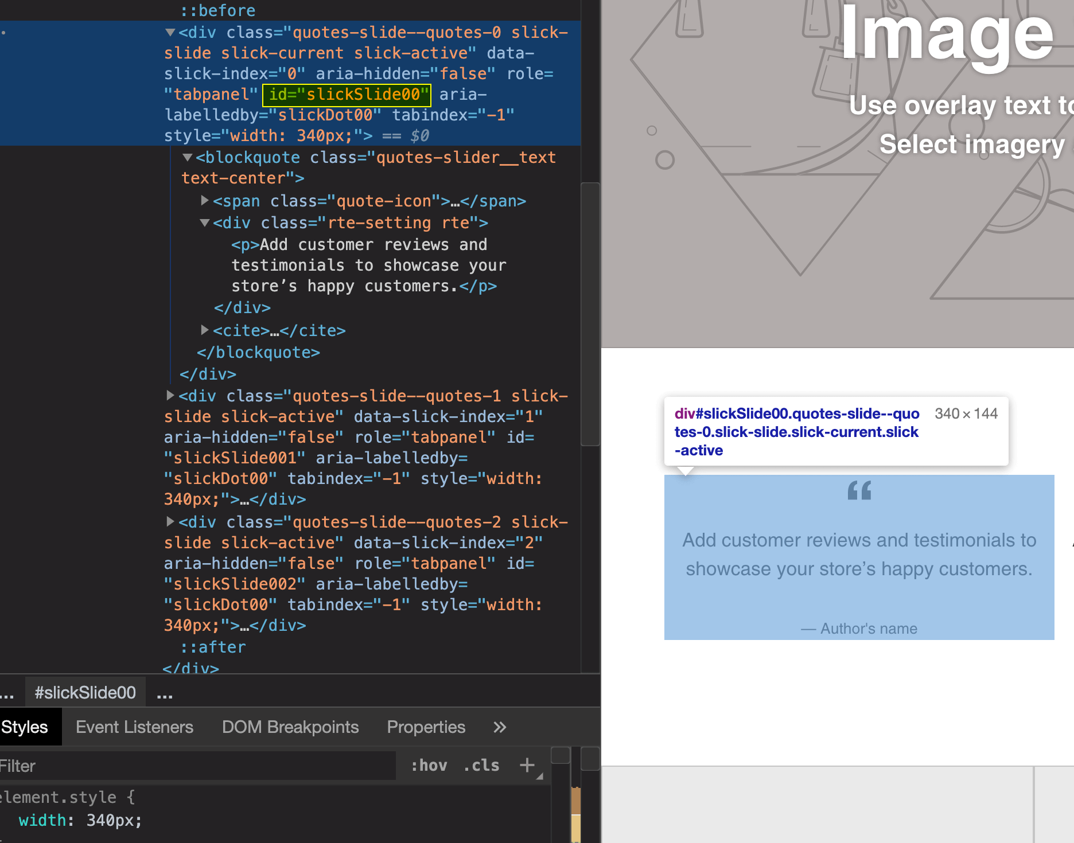Expand the span quote-icon node

pyautogui.click(x=205, y=201)
